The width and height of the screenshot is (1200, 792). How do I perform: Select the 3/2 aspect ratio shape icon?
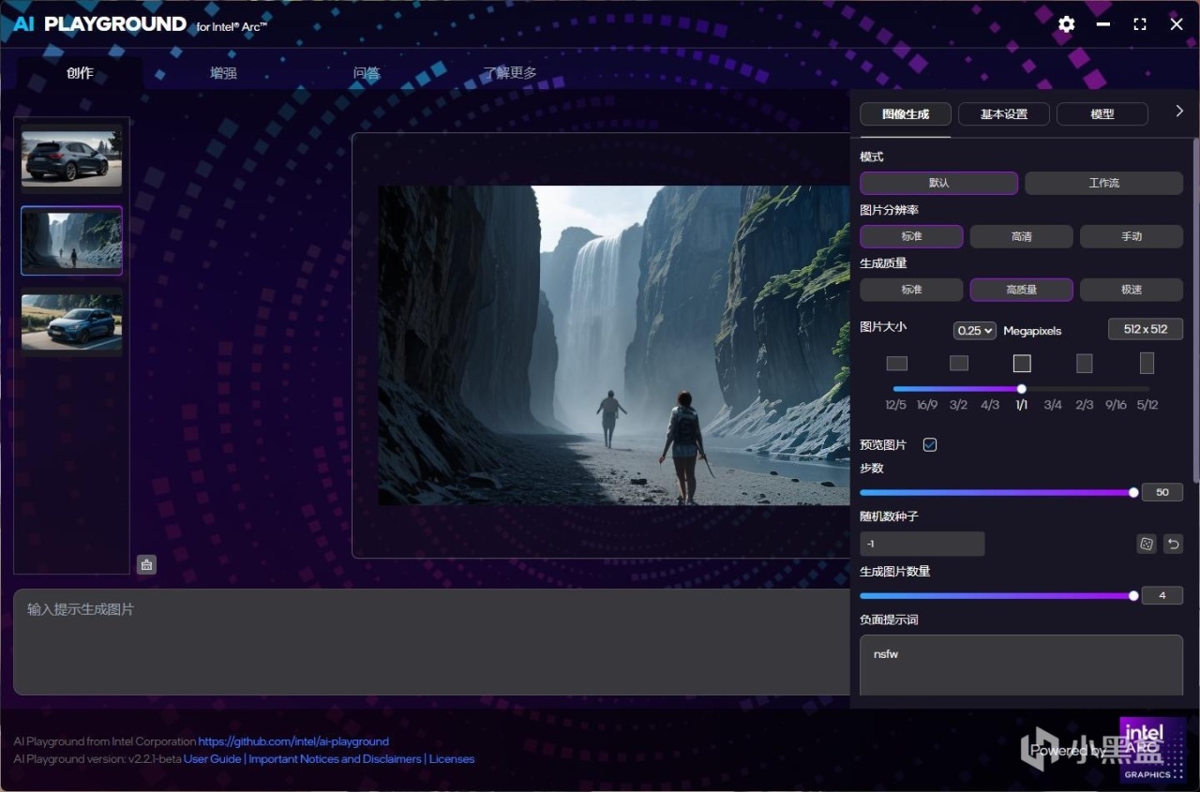[x=958, y=363]
